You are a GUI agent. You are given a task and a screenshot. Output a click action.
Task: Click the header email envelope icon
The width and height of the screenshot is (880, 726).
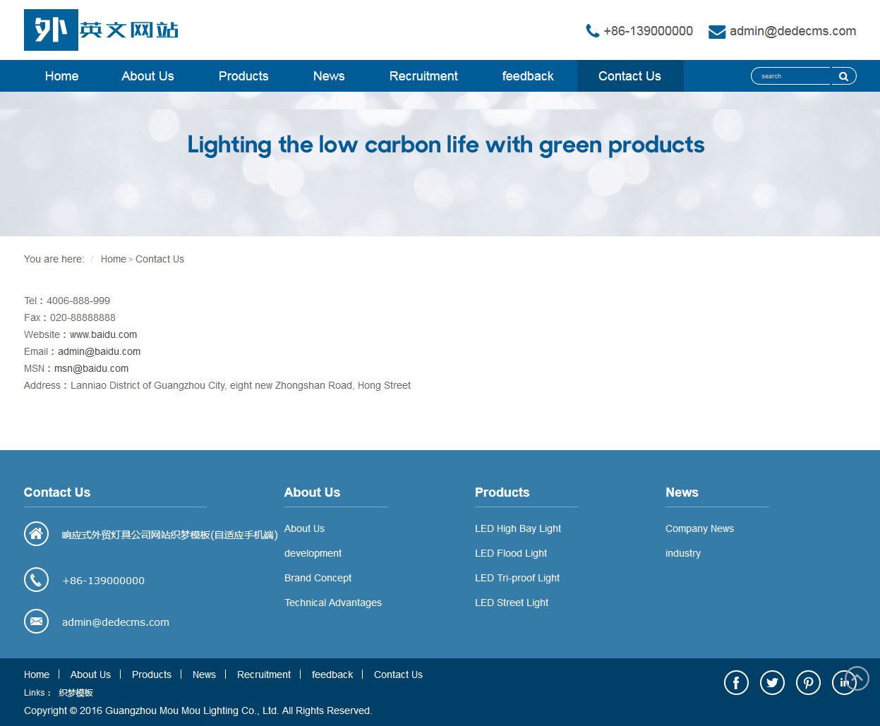coord(717,32)
